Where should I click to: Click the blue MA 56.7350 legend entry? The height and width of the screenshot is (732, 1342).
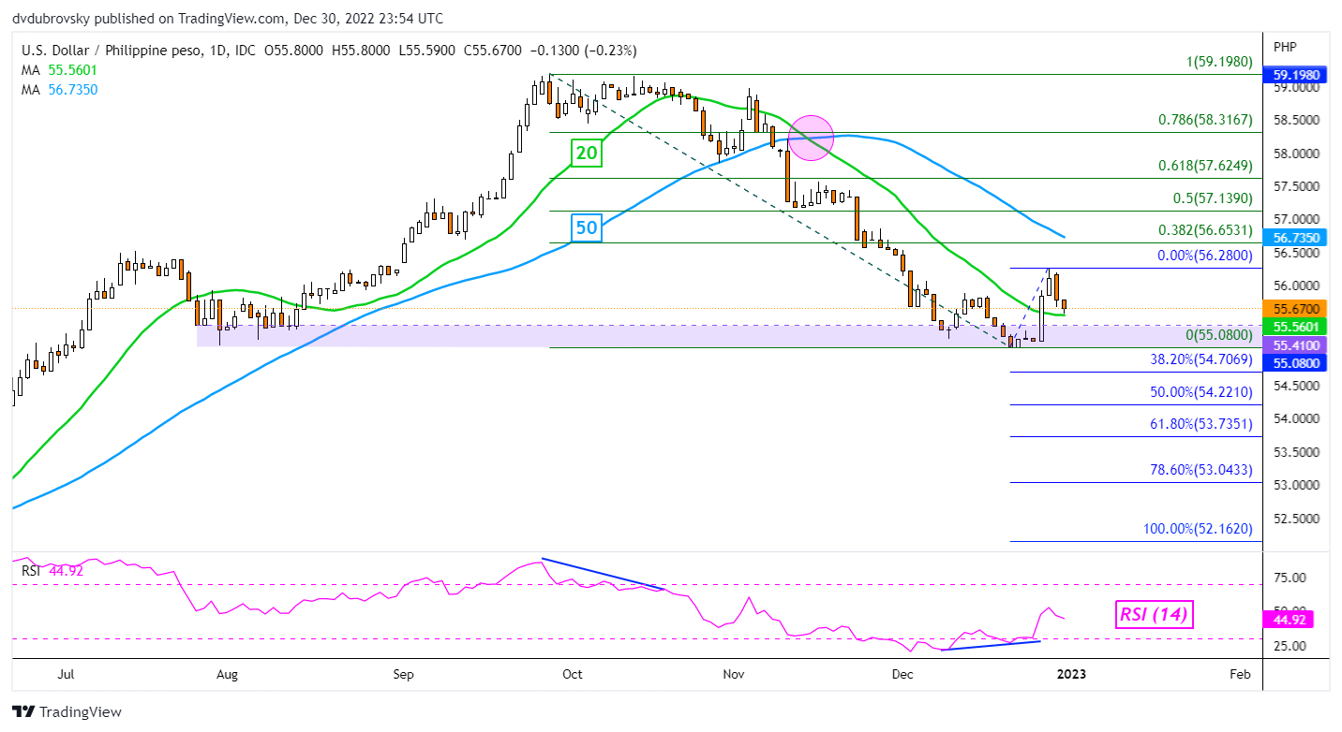click(x=59, y=90)
